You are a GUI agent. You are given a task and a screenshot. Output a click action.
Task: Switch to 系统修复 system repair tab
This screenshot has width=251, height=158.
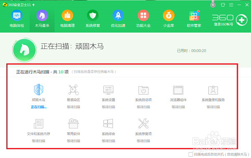(x=93, y=19)
